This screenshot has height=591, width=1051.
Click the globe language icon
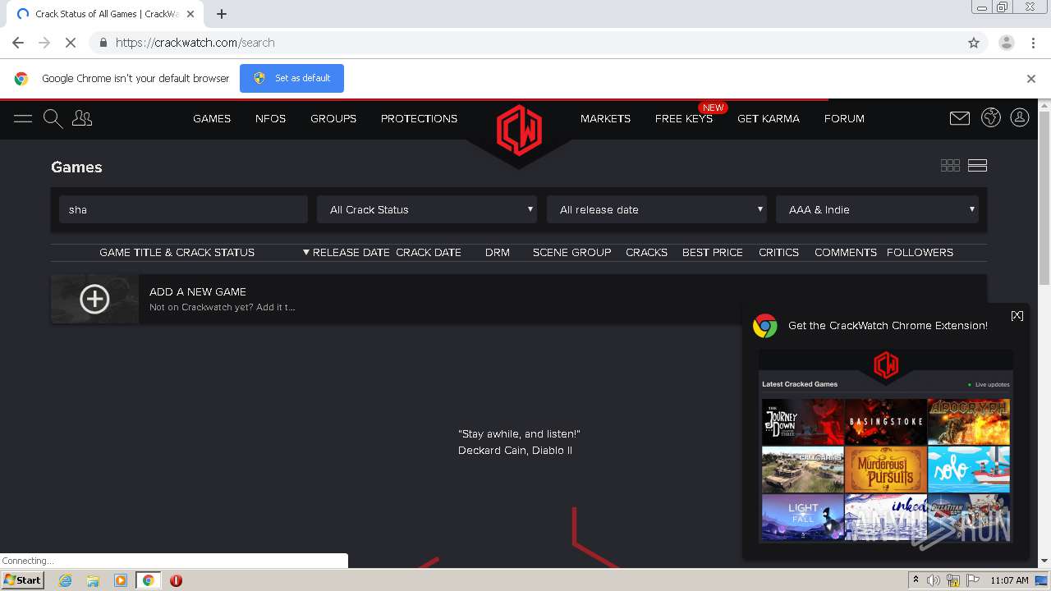coord(991,117)
